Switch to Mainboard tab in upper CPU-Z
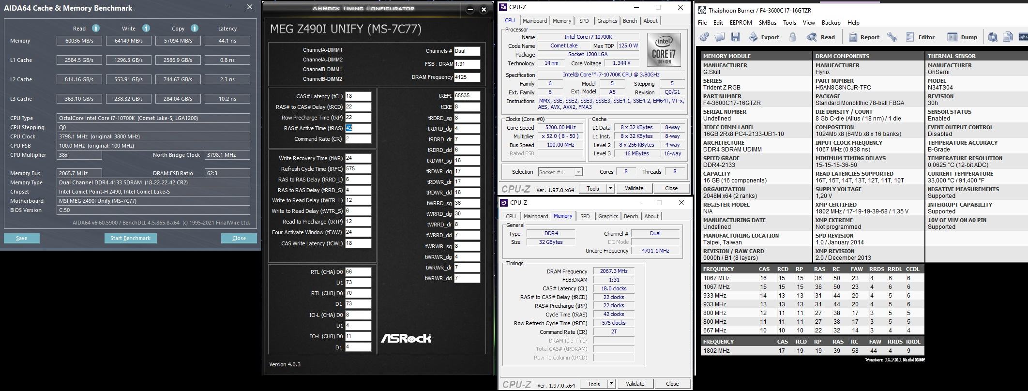Viewport: 1028px width, 391px height. (x=535, y=21)
